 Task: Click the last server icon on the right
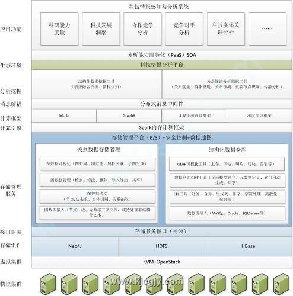[281, 284]
